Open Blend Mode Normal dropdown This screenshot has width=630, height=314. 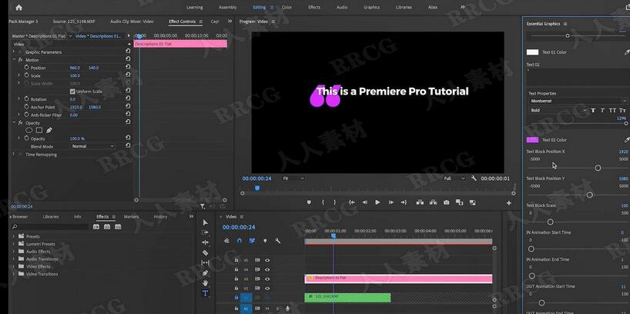92,146
